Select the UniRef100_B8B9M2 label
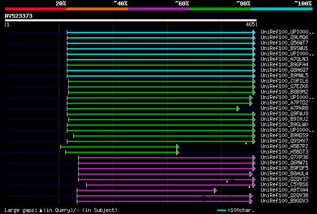Screen dimensions: 317x214 tap(284, 92)
